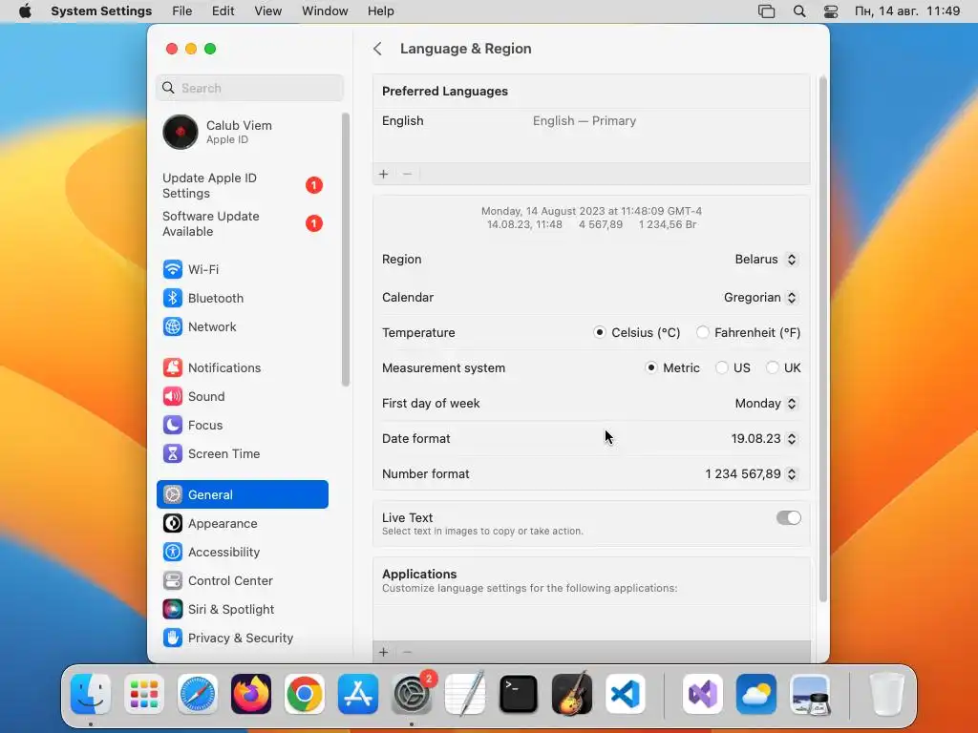Open the Help menu
978x733 pixels.
[380, 11]
